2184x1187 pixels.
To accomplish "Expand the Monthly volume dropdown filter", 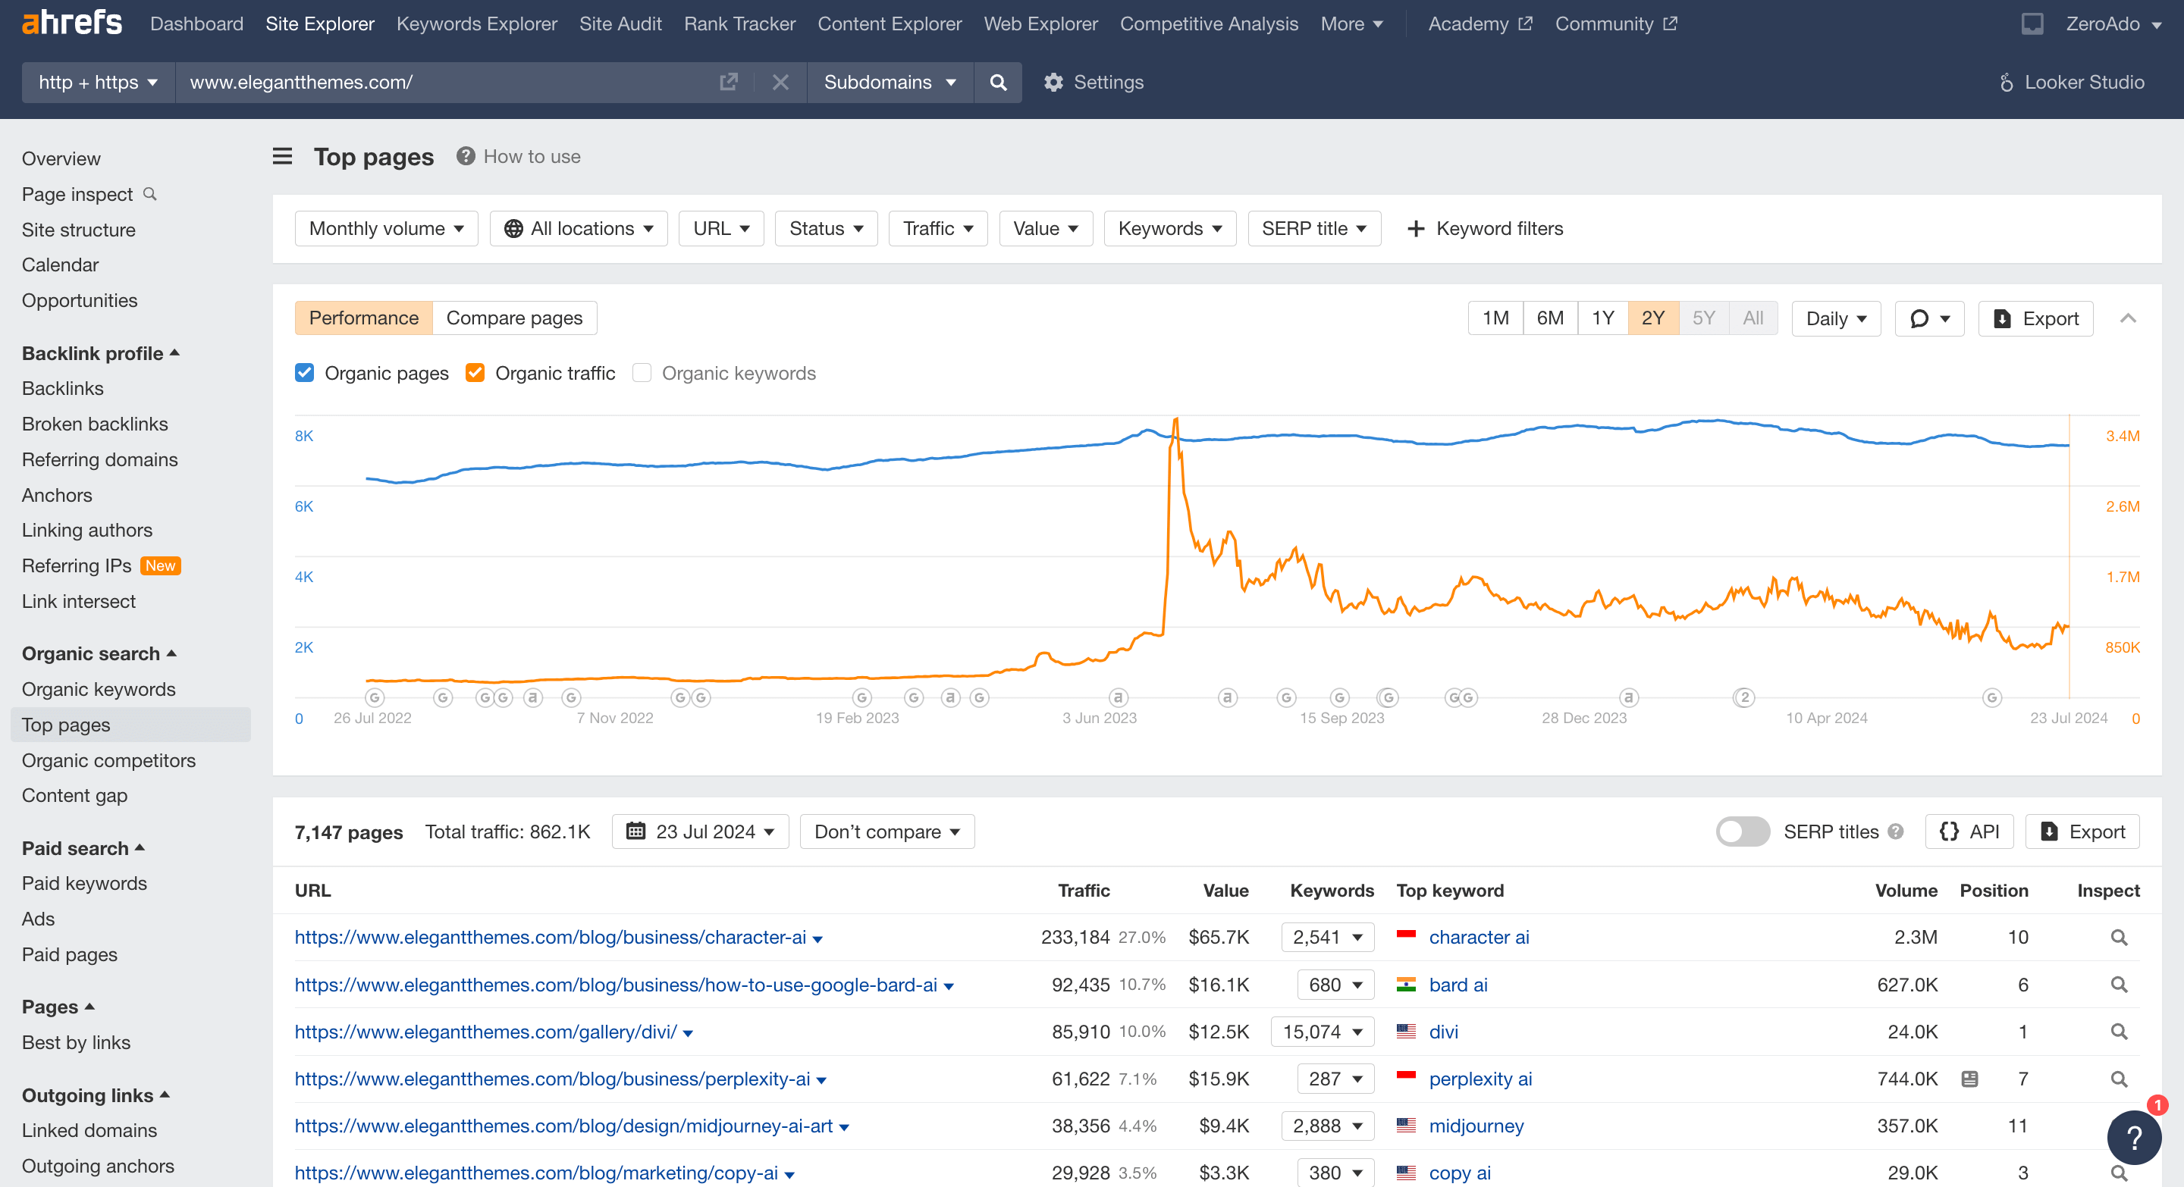I will point(384,228).
